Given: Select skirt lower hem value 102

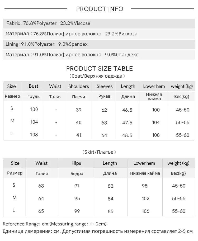Looking at the screenshot, I should 145,199.
